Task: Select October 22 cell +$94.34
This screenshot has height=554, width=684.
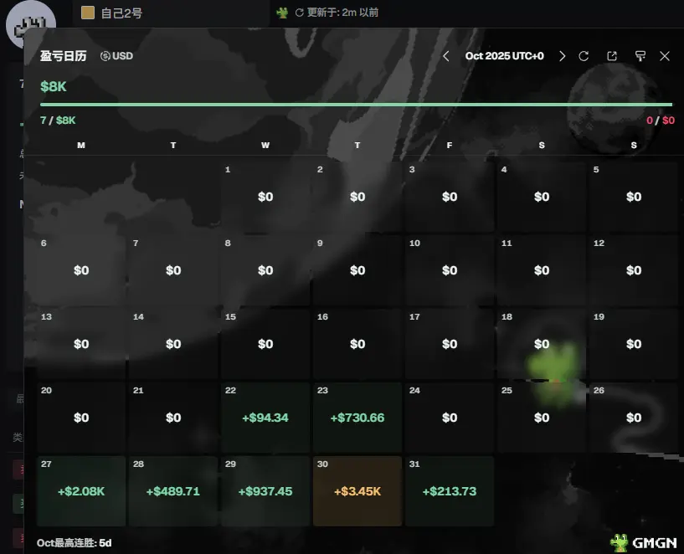Action: point(265,418)
